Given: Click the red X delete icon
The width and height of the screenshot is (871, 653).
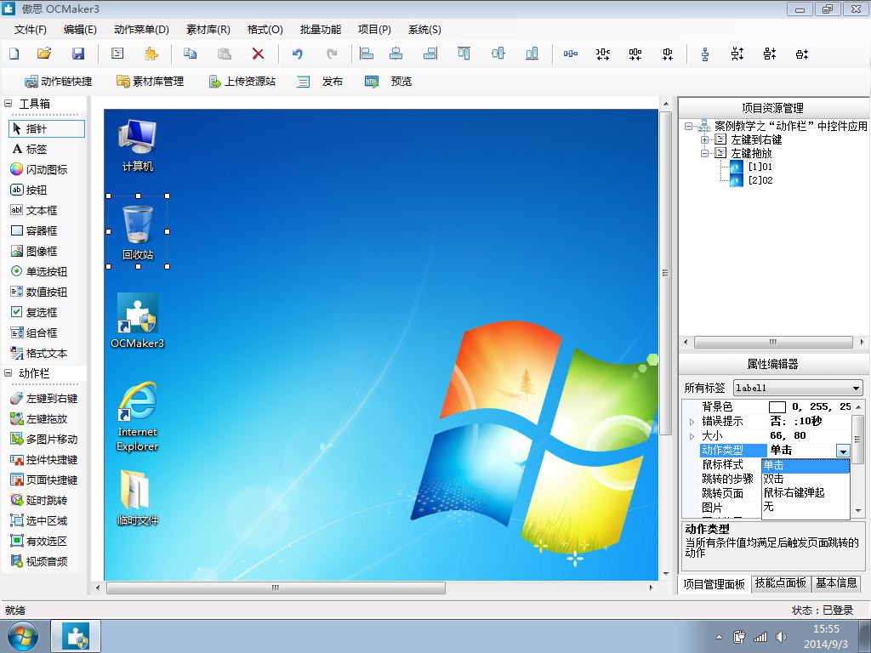Looking at the screenshot, I should coord(258,54).
